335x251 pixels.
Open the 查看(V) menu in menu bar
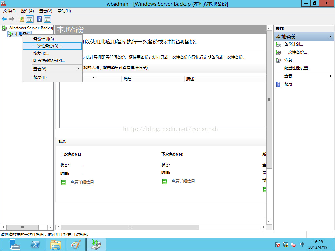[46, 11]
